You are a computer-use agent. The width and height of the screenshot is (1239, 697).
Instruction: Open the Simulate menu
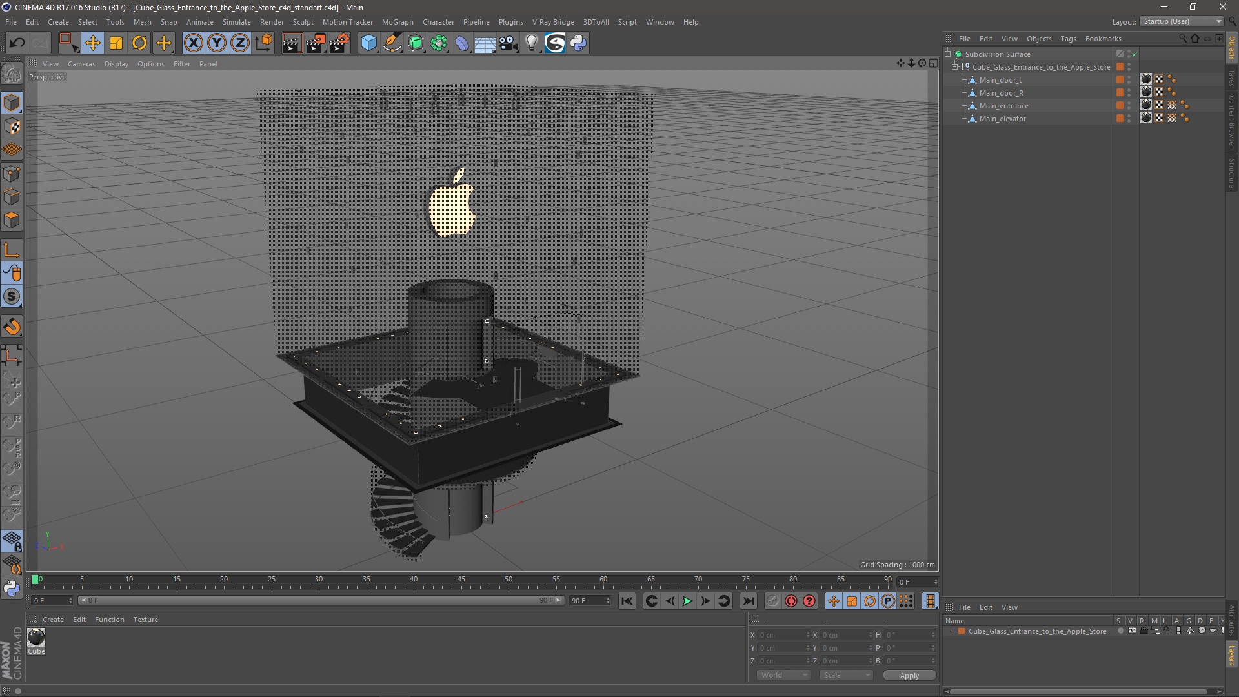pos(237,22)
